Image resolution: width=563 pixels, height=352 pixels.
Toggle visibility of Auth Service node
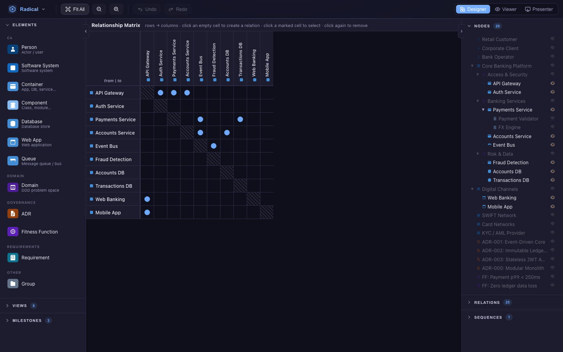click(552, 92)
